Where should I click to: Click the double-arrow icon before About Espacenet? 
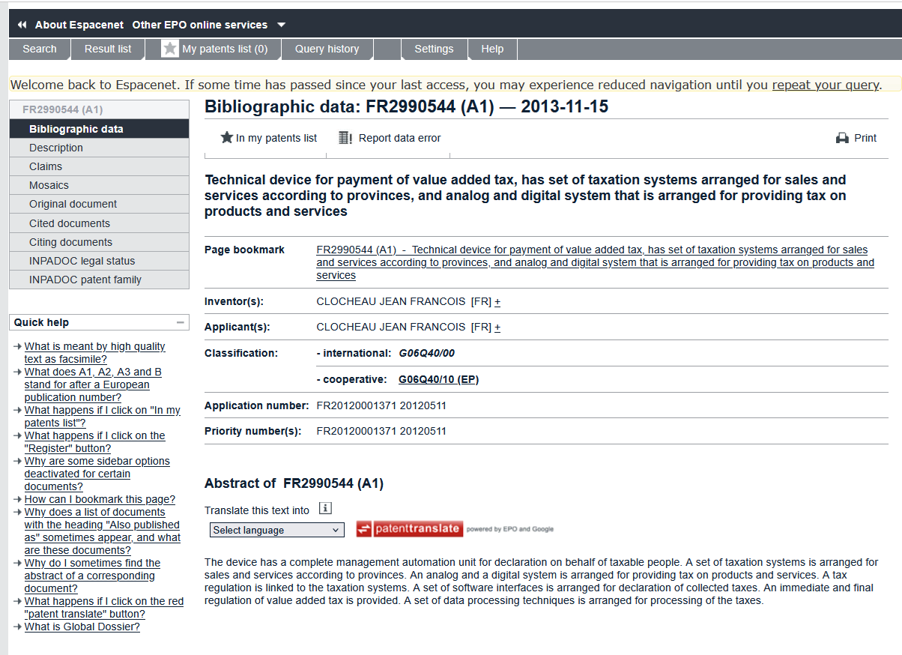[22, 25]
